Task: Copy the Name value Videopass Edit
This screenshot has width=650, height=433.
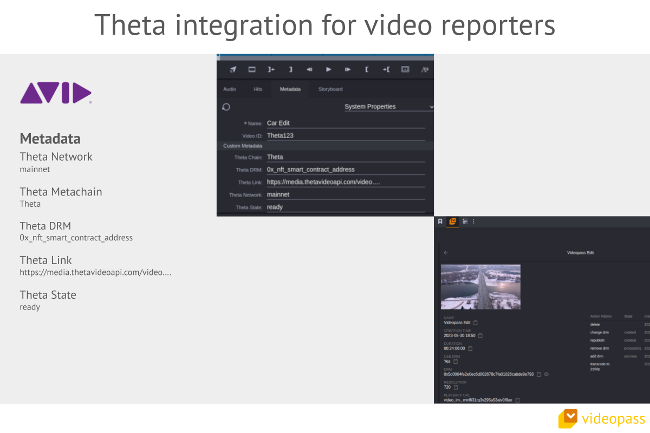Action: [x=476, y=323]
